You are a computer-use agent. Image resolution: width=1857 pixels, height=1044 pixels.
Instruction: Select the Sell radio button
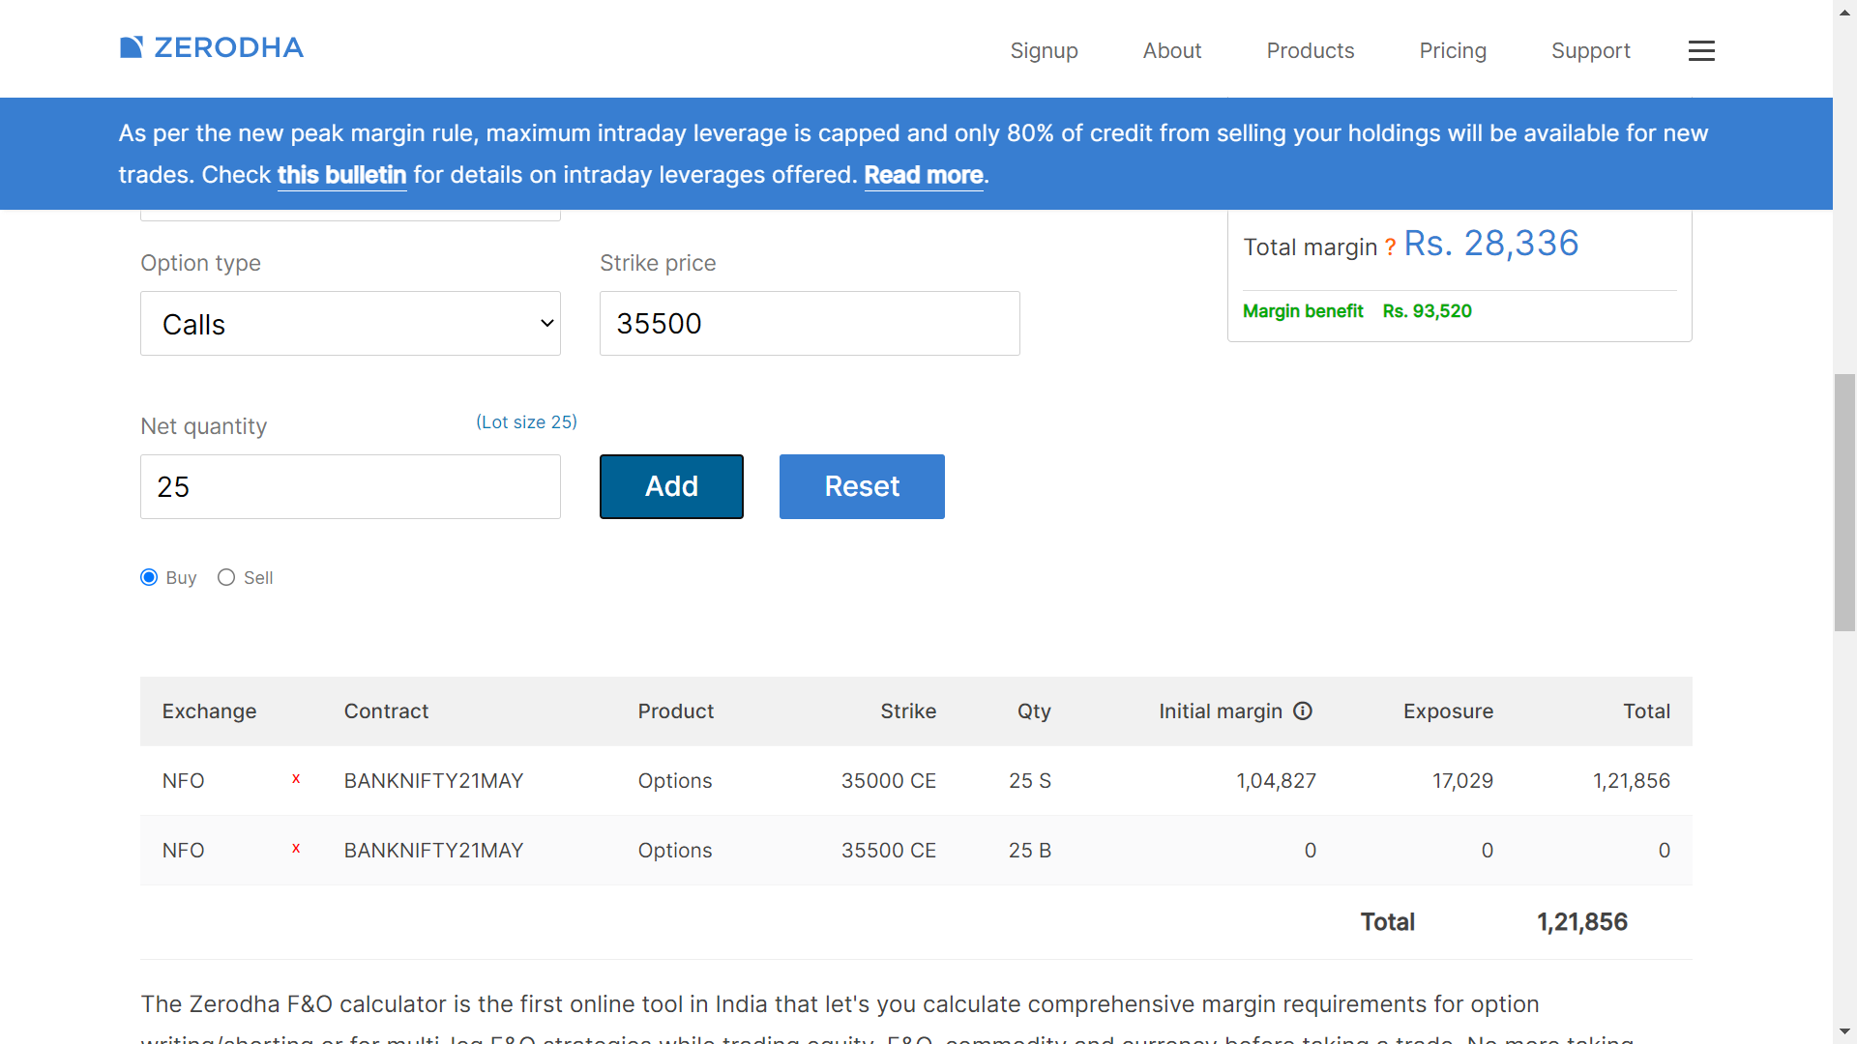click(226, 577)
